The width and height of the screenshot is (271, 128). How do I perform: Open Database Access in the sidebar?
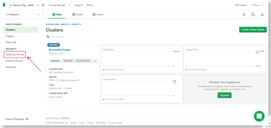pyautogui.click(x=15, y=54)
